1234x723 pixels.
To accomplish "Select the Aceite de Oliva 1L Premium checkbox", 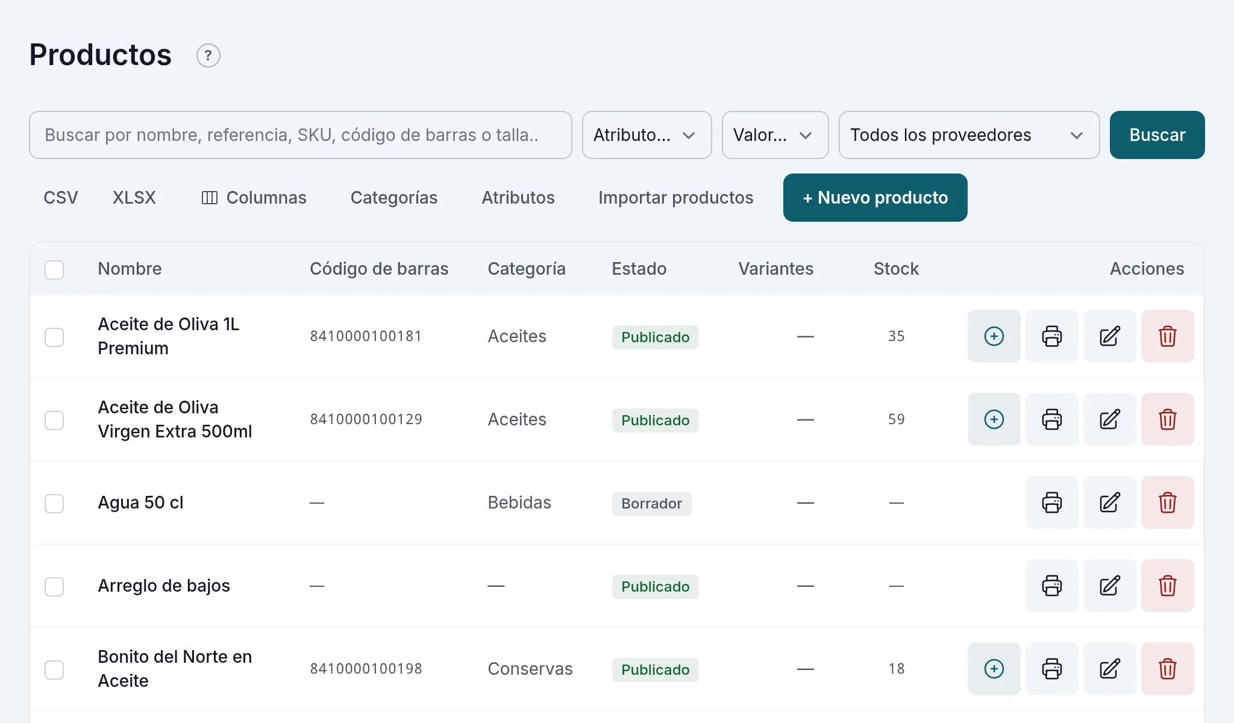I will (x=54, y=337).
